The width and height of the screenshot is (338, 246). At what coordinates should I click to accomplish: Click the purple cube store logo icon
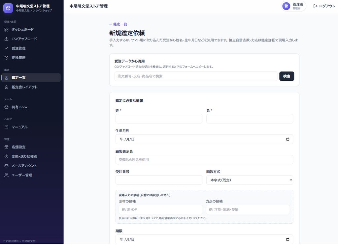click(x=8, y=8)
